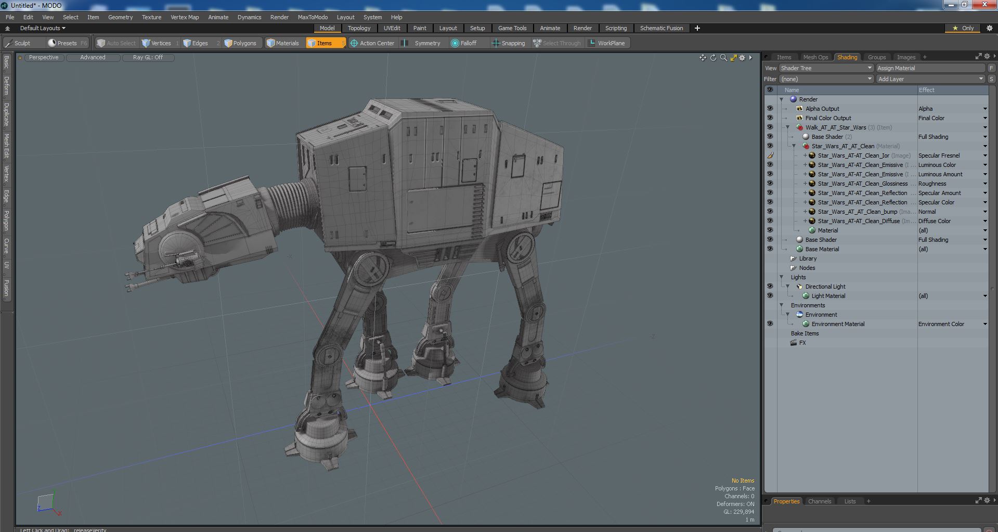Click viewport rotate icon
Viewport: 998px width, 532px height.
713,58
